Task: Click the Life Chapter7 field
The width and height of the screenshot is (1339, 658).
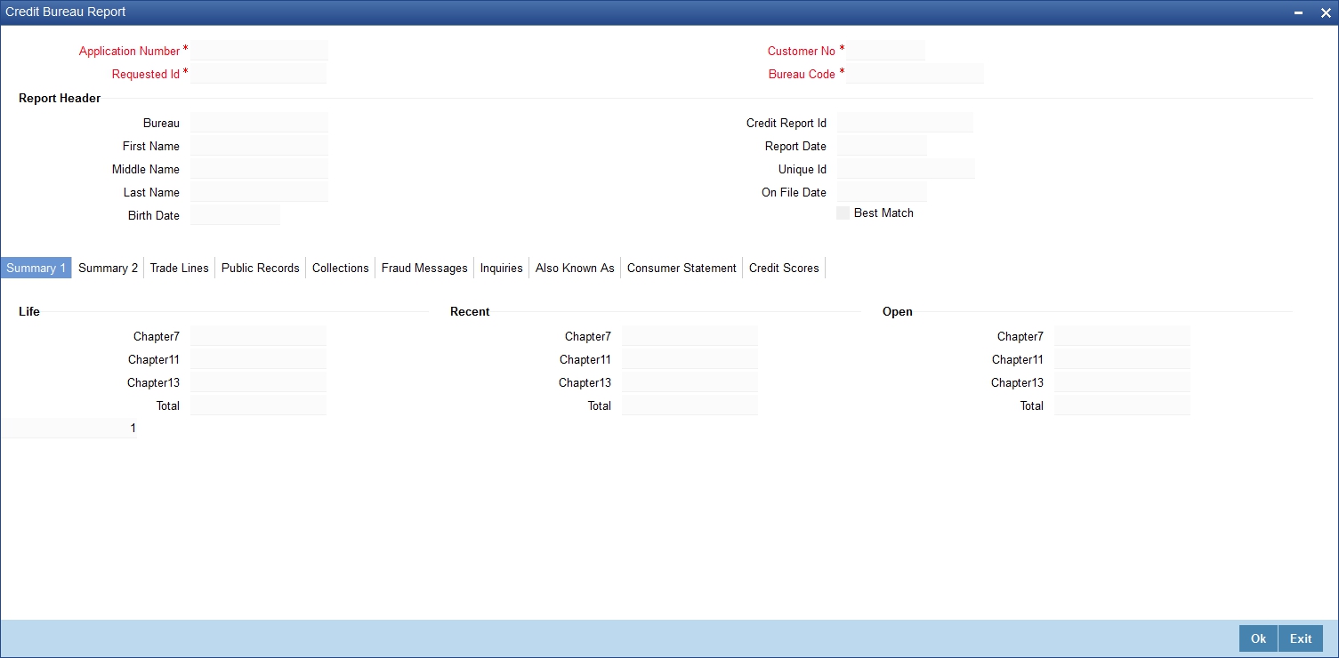Action: 258,336
